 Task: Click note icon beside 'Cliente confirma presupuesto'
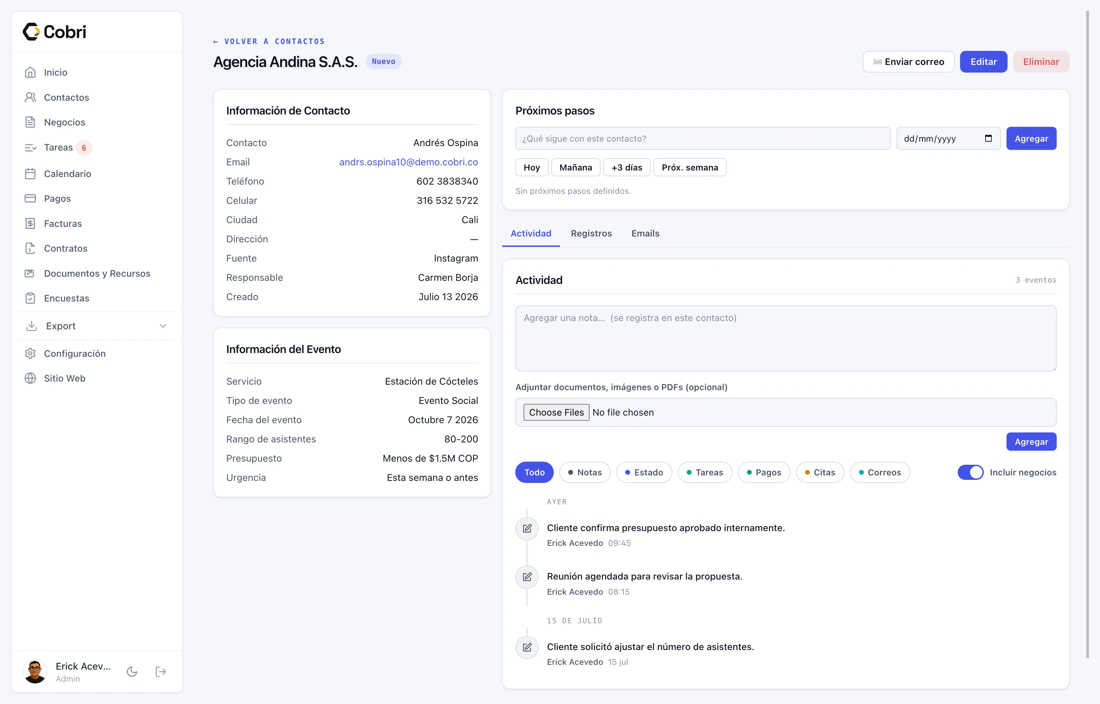527,528
